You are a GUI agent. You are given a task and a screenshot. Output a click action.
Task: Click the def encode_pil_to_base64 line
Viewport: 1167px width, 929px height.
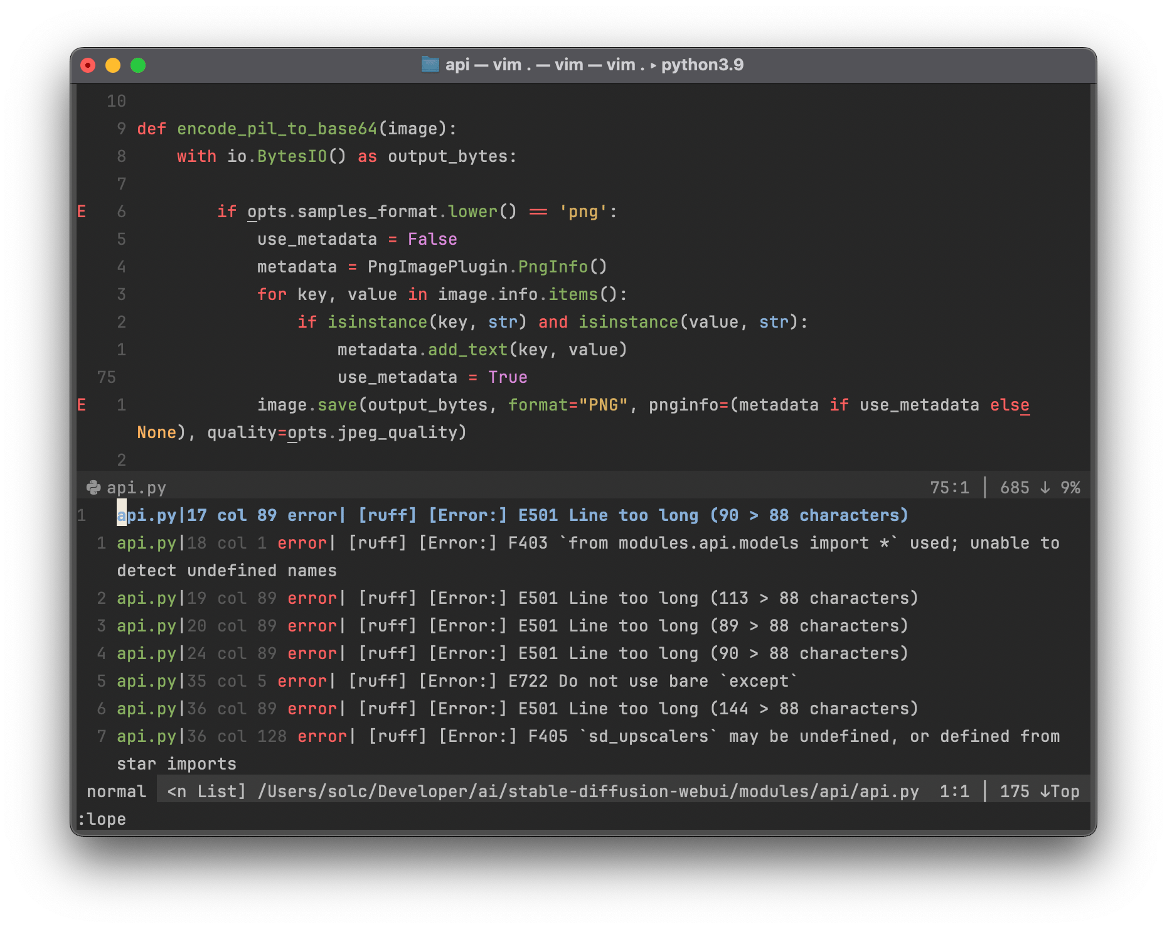(x=297, y=129)
